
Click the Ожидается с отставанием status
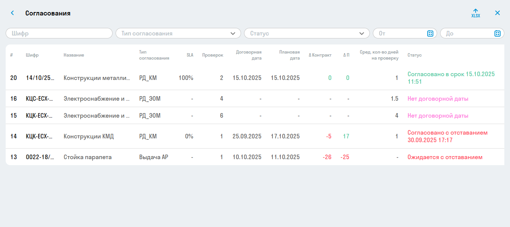click(445, 157)
